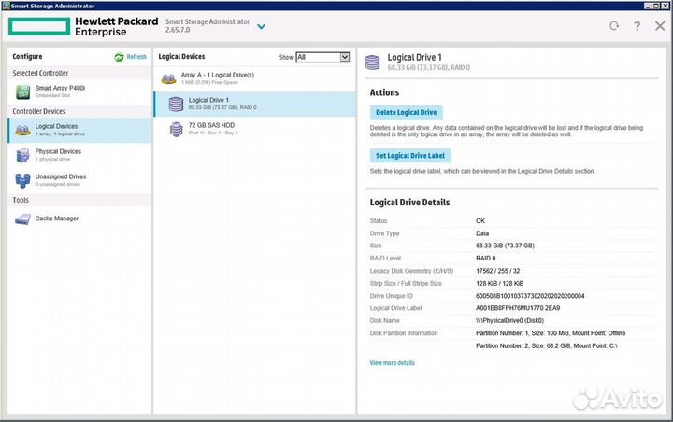Click the Logical Drive Details heading
The height and width of the screenshot is (422, 673).
[410, 203]
